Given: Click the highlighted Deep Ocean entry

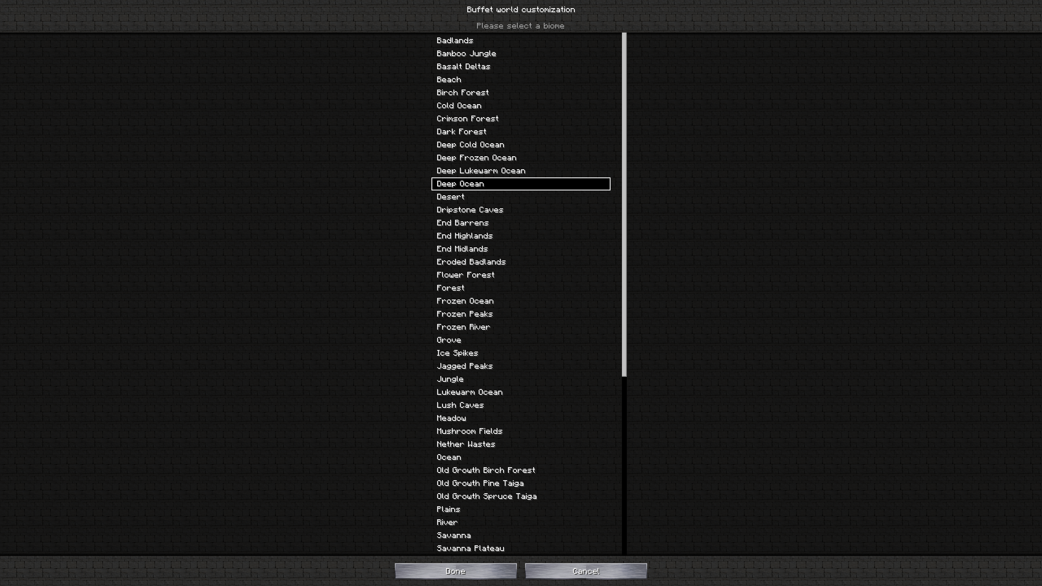Looking at the screenshot, I should click(x=521, y=184).
